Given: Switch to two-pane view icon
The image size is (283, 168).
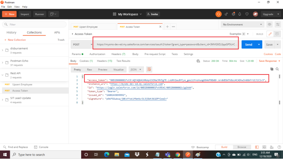Looking at the screenshot, I should click(264, 147).
